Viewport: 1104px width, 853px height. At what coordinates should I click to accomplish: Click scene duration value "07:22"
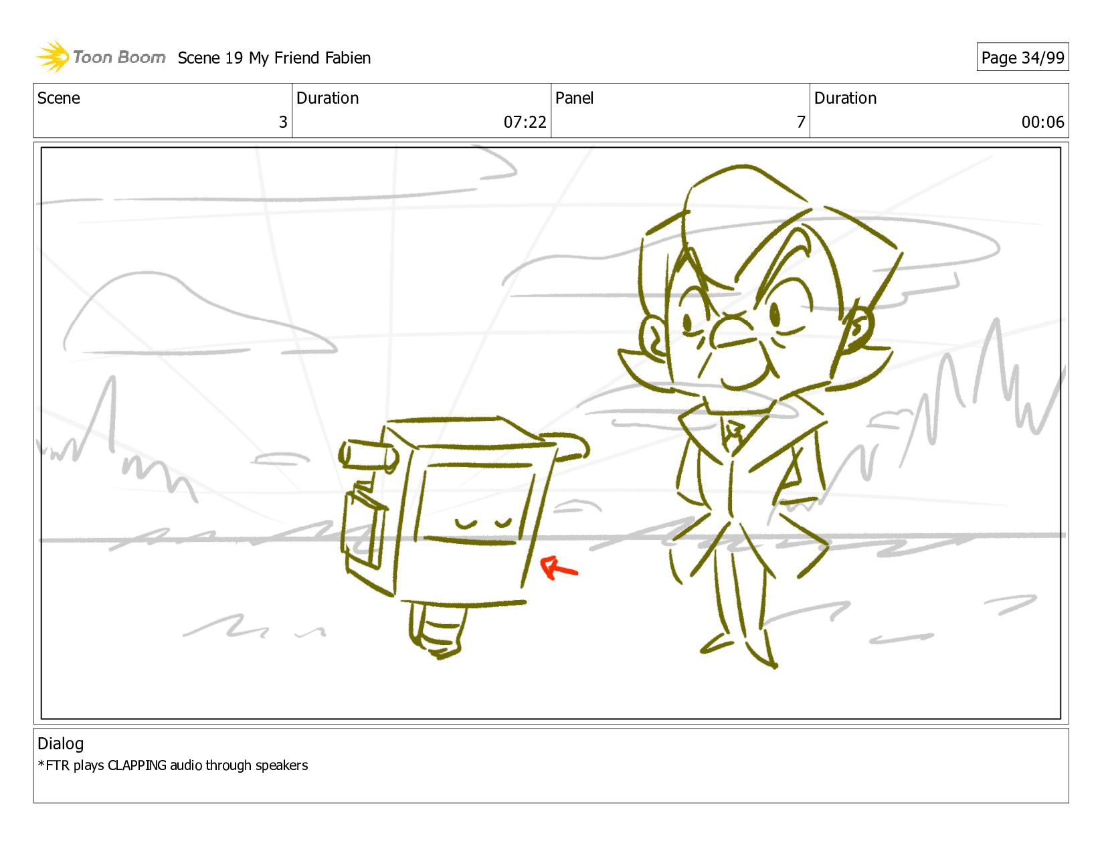tap(525, 122)
